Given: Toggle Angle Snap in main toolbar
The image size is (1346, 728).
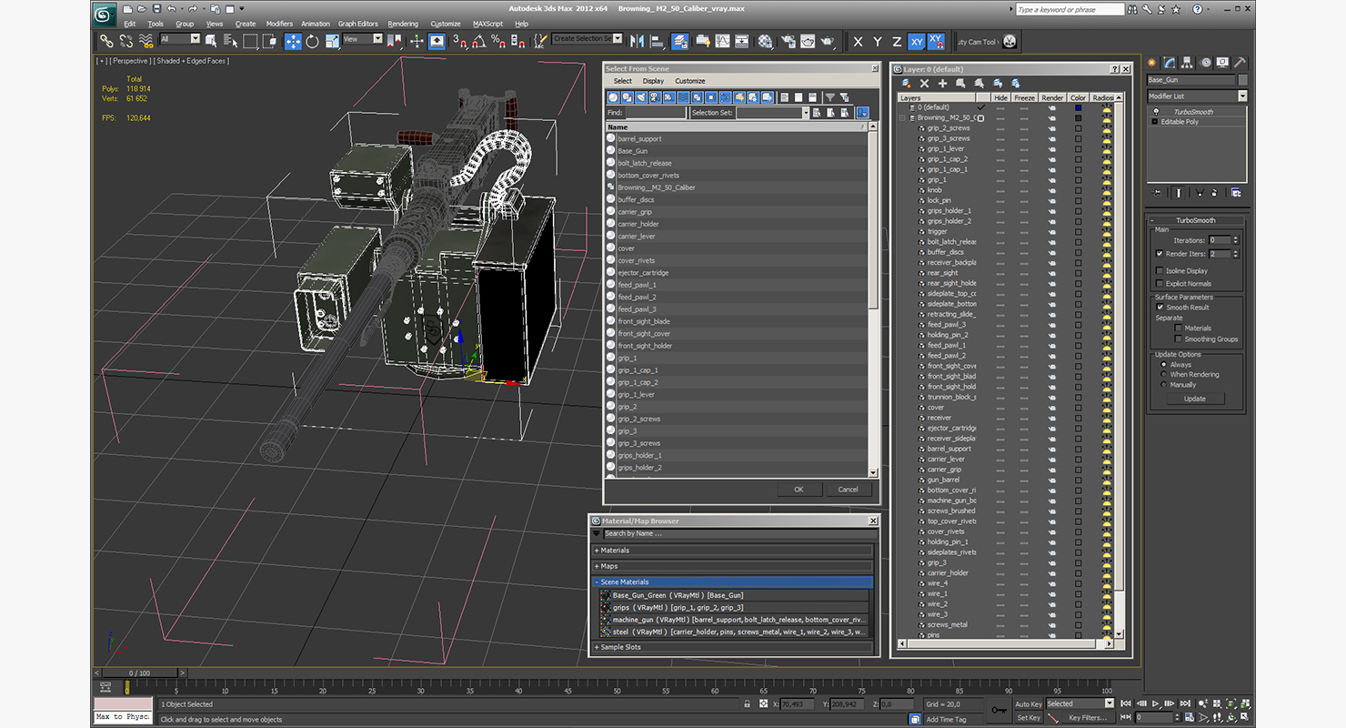Looking at the screenshot, I should tap(479, 41).
